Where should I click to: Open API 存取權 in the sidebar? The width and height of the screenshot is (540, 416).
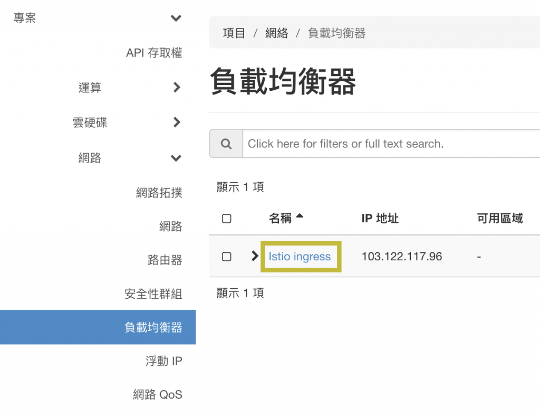[x=154, y=53]
